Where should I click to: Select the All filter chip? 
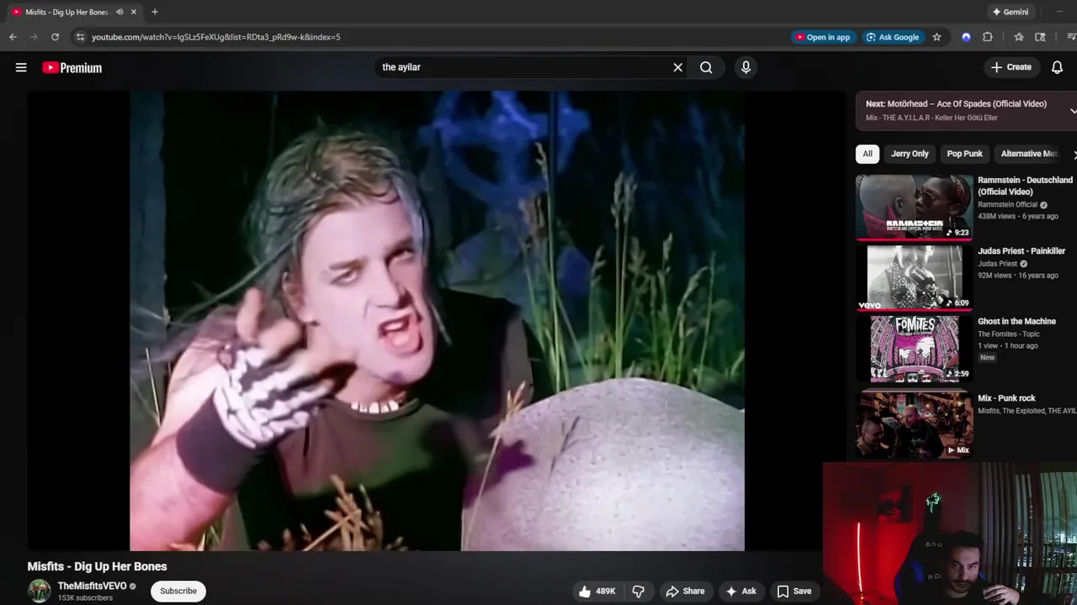click(867, 154)
